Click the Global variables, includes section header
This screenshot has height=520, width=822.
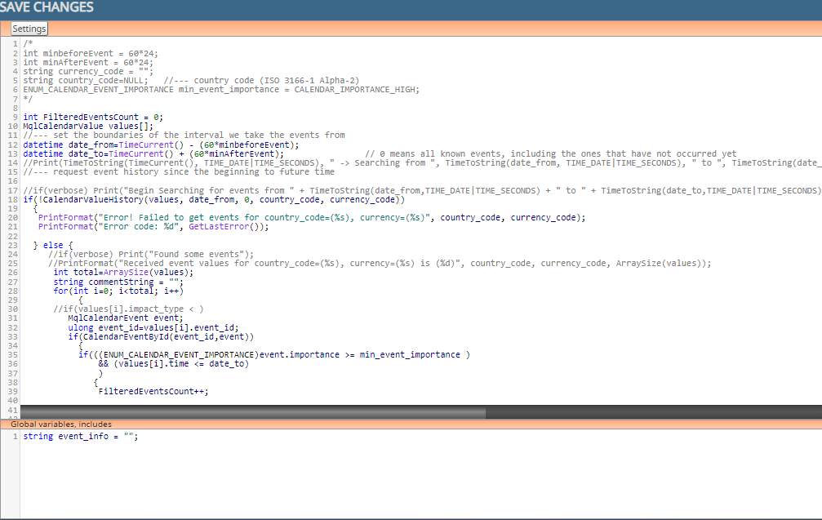pos(61,424)
